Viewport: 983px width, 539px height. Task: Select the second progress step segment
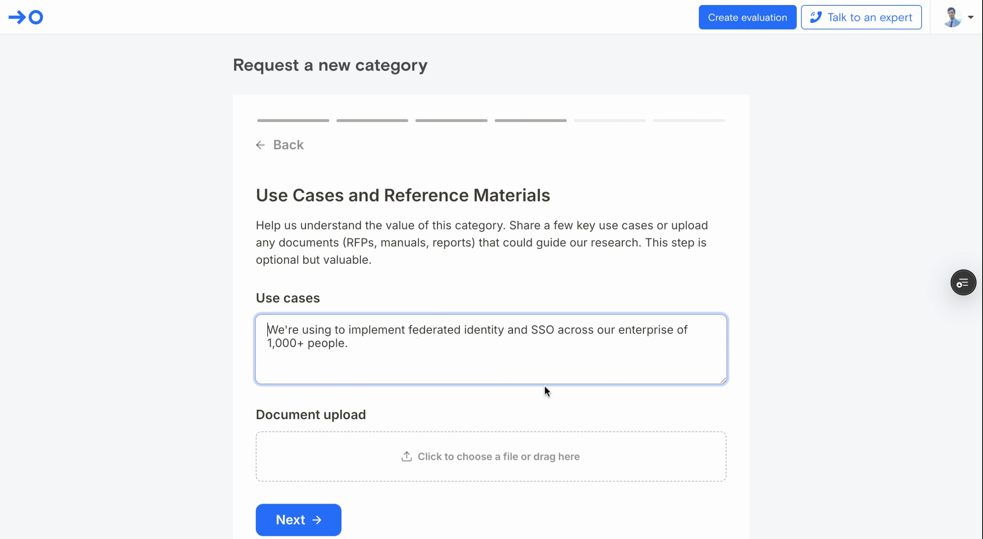tap(372, 121)
